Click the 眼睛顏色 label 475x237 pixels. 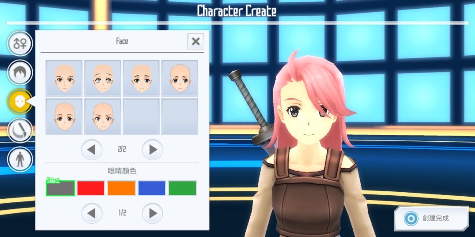tap(122, 171)
